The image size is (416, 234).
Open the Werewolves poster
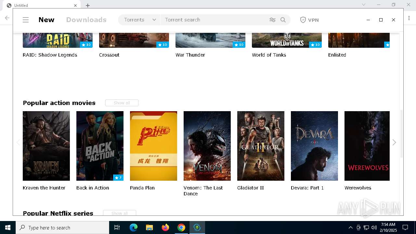(x=367, y=146)
